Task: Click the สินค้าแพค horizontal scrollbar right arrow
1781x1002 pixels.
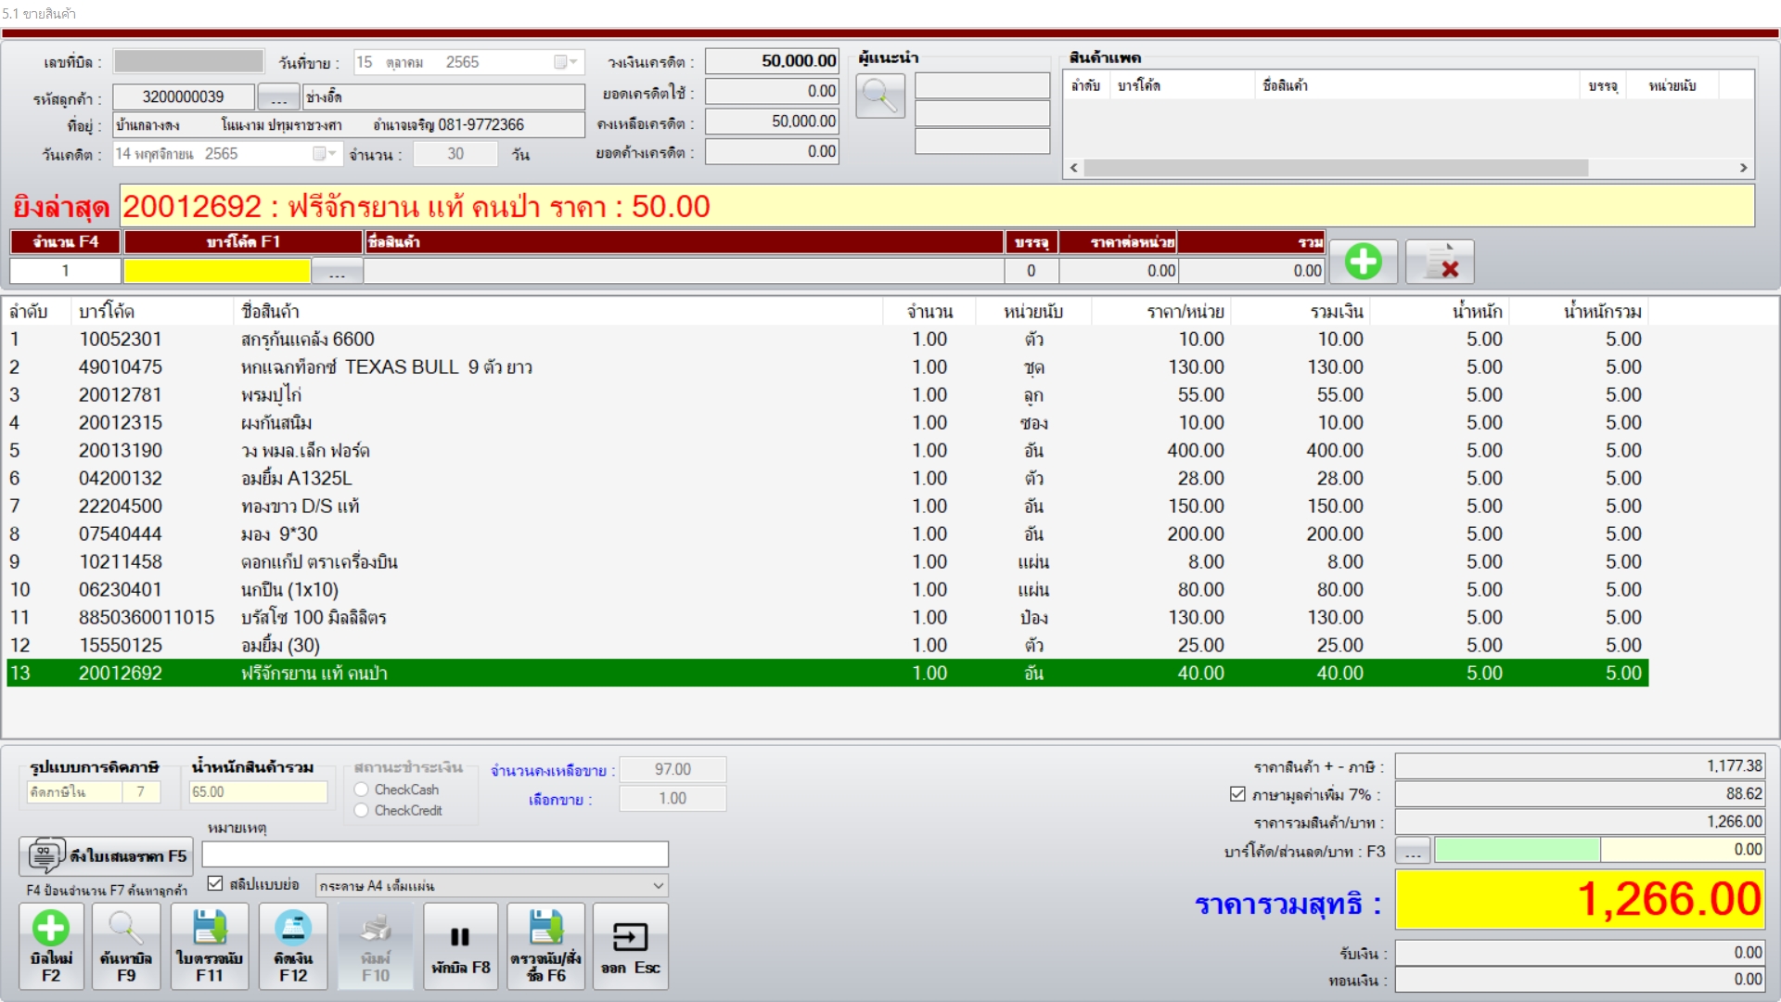Action: click(x=1743, y=168)
